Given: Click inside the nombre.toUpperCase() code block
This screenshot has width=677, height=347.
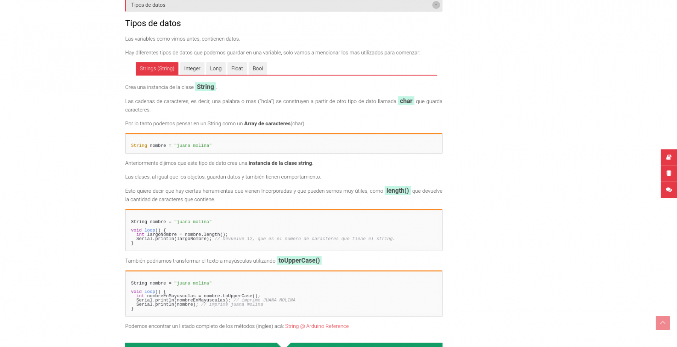Looking at the screenshot, I should [284, 294].
